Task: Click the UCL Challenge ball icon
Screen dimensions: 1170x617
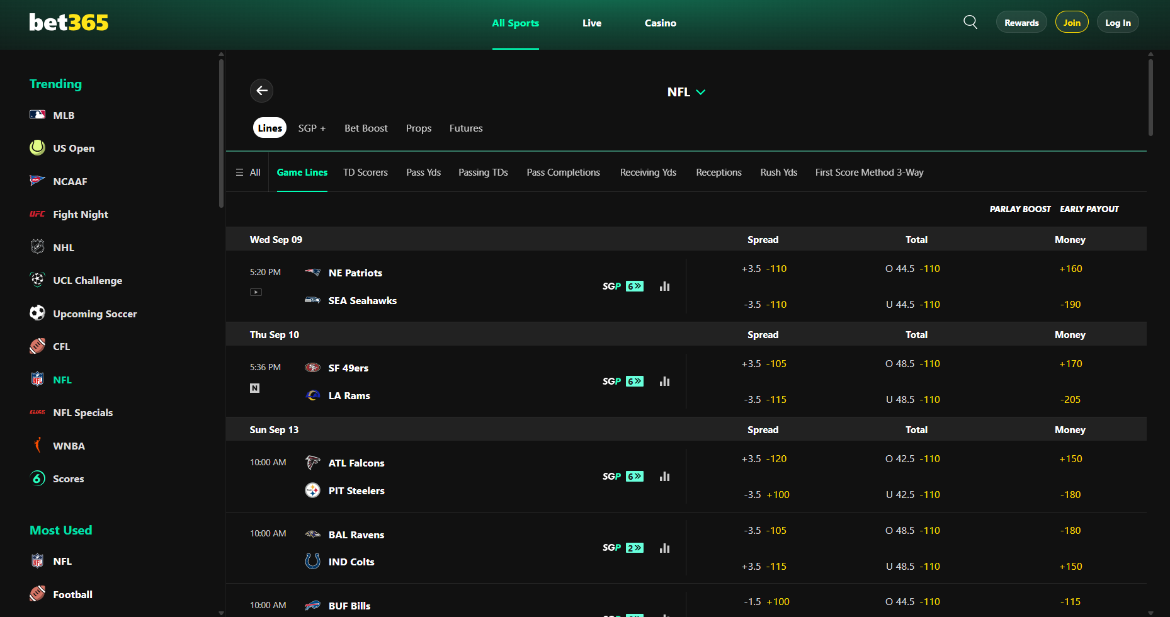Action: click(37, 280)
